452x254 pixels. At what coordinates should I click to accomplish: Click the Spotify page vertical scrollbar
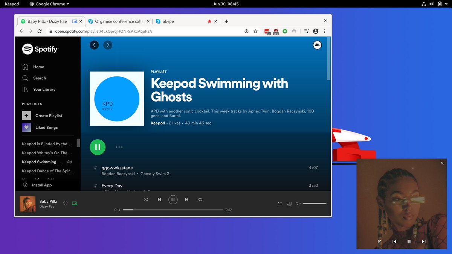[329, 58]
